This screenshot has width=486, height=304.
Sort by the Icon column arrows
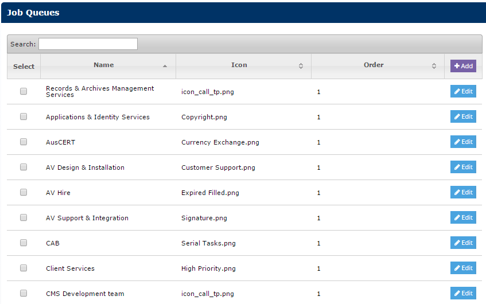(x=301, y=66)
